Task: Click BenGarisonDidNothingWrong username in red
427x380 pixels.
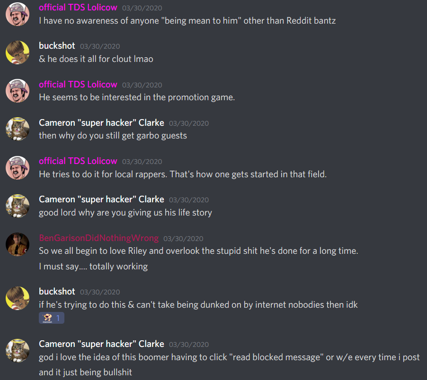Action: pos(99,238)
